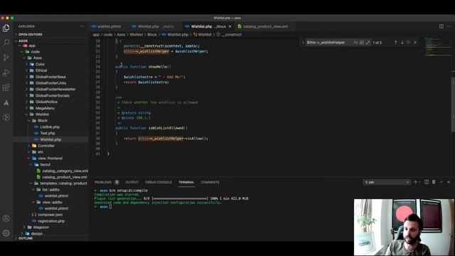Click the webcam video thumbnail

[x=404, y=227]
